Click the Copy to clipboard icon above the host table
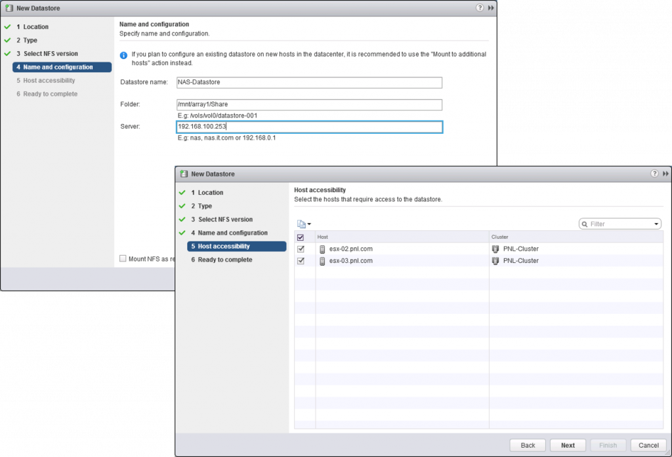This screenshot has width=672, height=457. (x=300, y=224)
